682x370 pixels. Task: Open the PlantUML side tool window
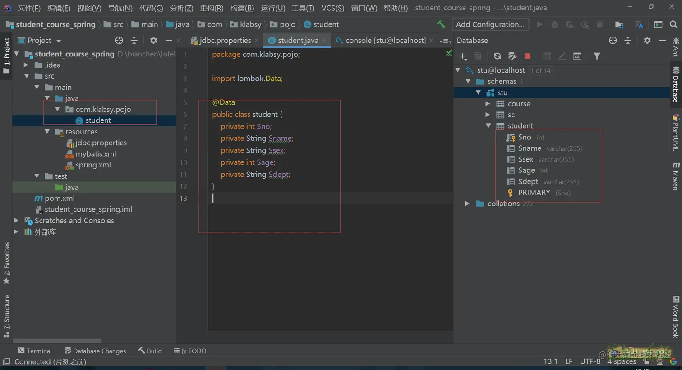pos(676,132)
